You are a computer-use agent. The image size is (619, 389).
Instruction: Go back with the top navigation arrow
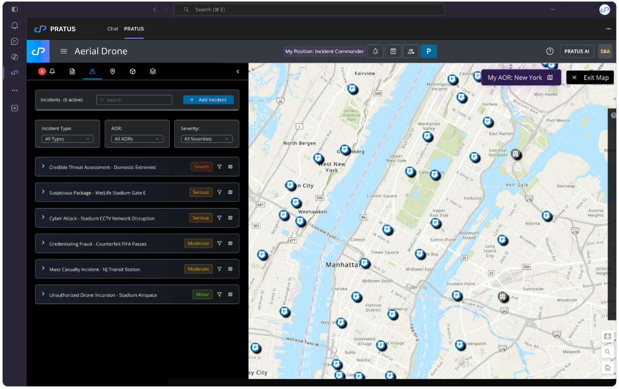pyautogui.click(x=155, y=9)
